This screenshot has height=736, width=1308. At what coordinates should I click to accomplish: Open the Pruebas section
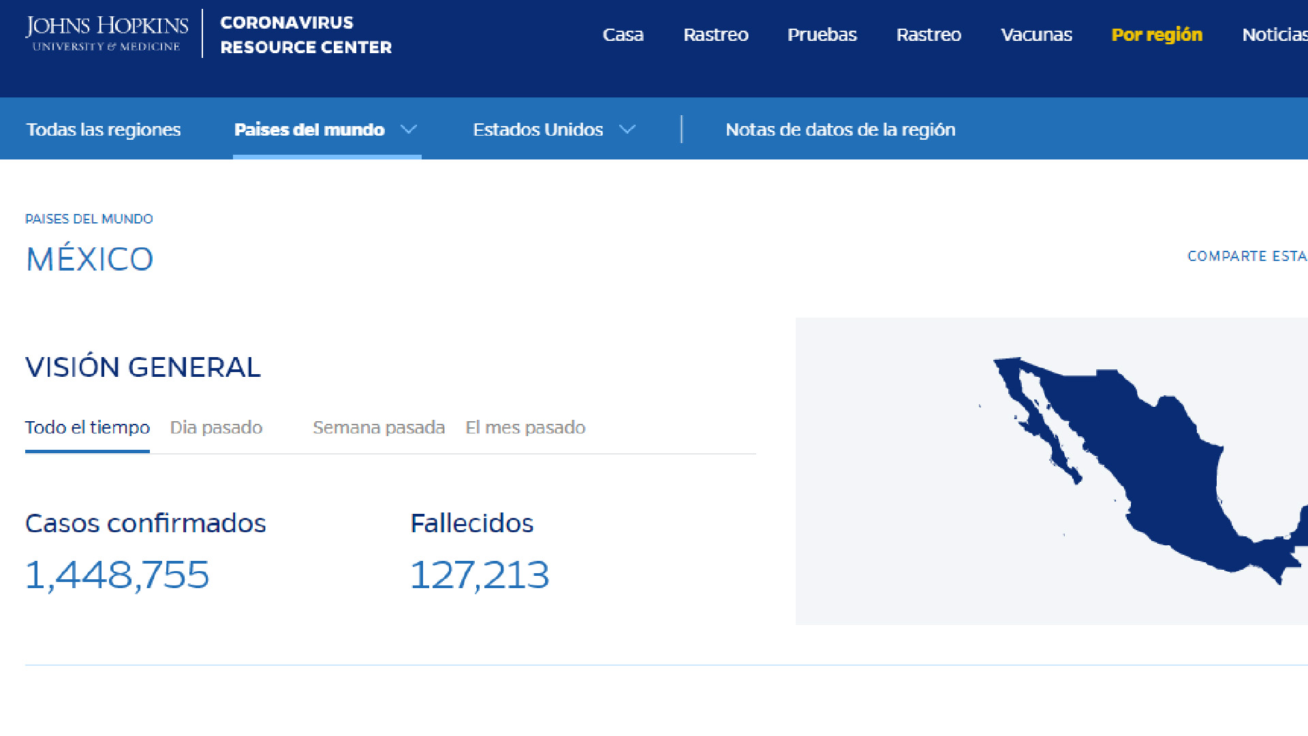pos(822,35)
